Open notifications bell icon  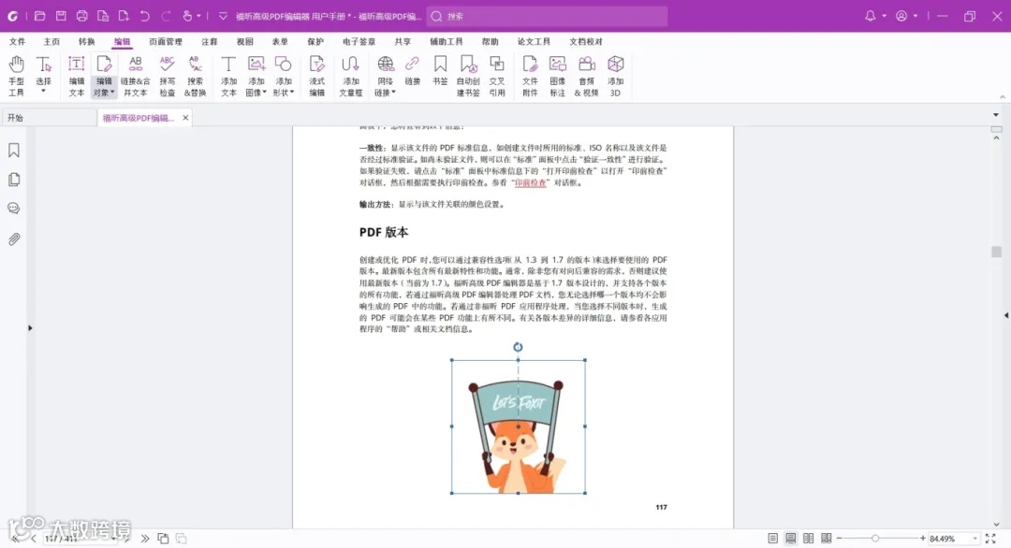(871, 16)
